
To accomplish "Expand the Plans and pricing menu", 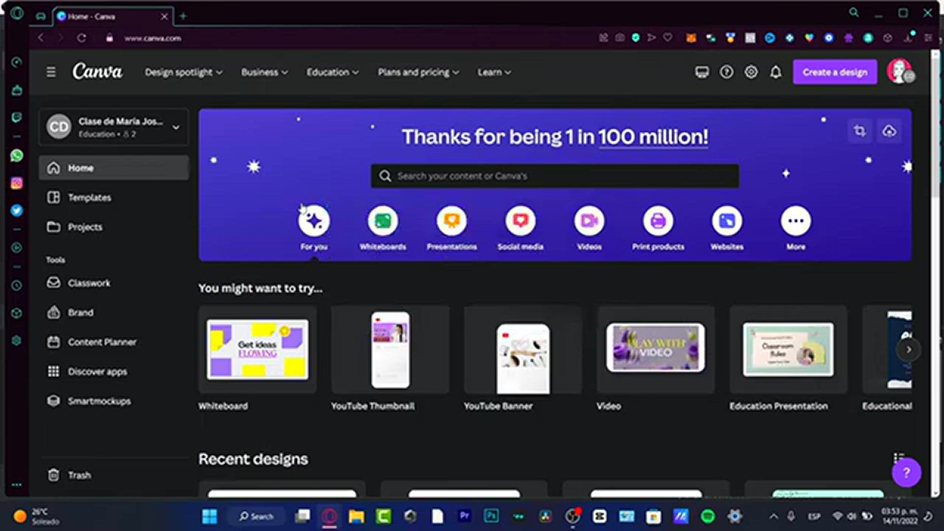I will [x=418, y=72].
